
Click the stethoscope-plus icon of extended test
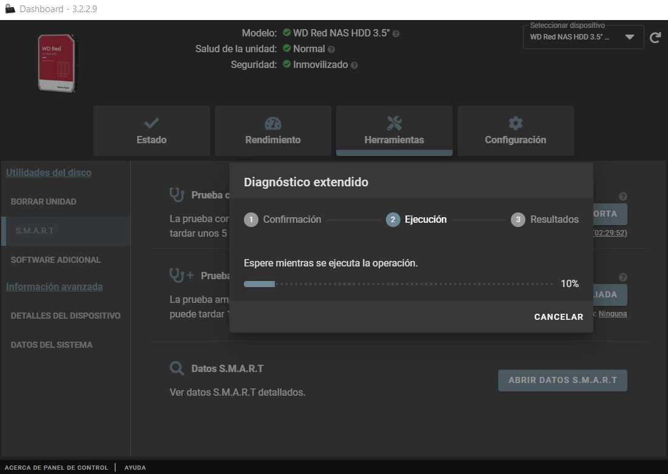pyautogui.click(x=182, y=276)
